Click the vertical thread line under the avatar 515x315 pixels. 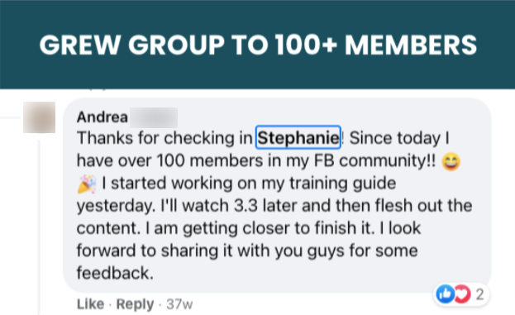[39, 227]
